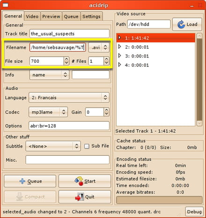Click the Debug button

(x=194, y=211)
